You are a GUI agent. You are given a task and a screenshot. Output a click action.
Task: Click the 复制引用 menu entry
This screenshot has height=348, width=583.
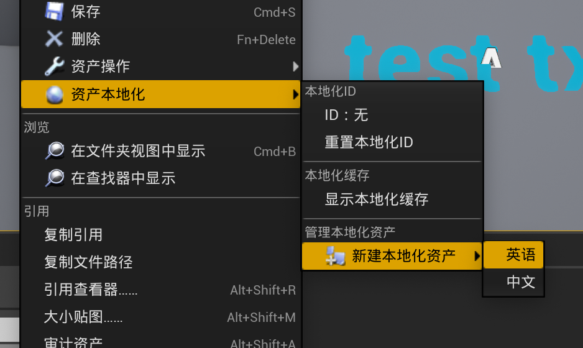(73, 235)
